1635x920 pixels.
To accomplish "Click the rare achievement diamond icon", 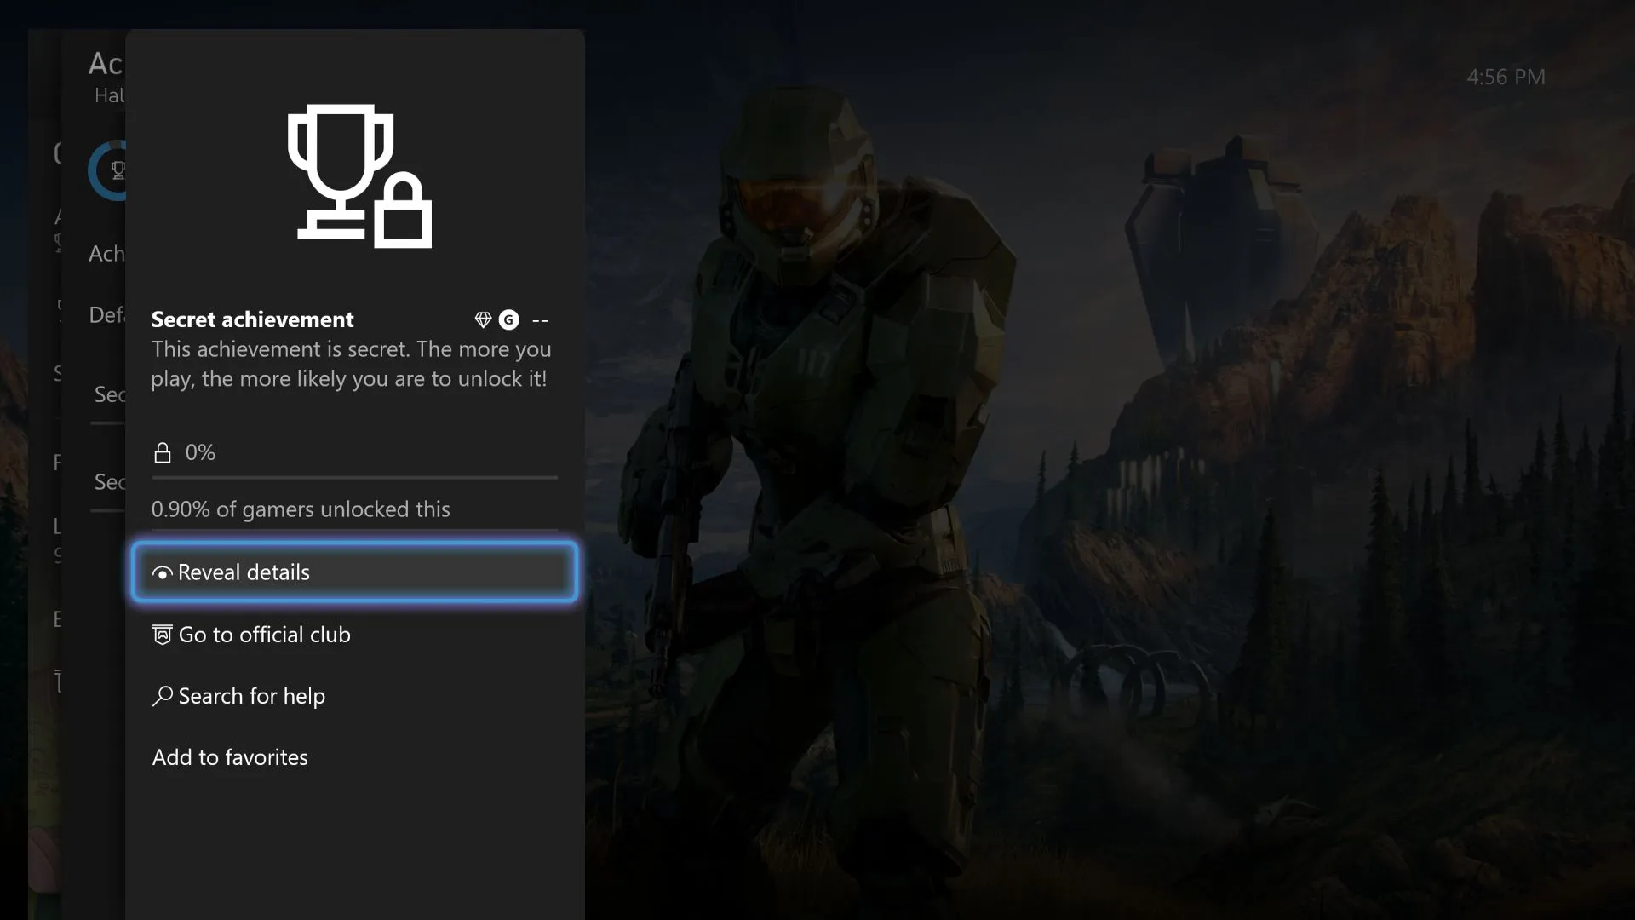I will [x=483, y=320].
